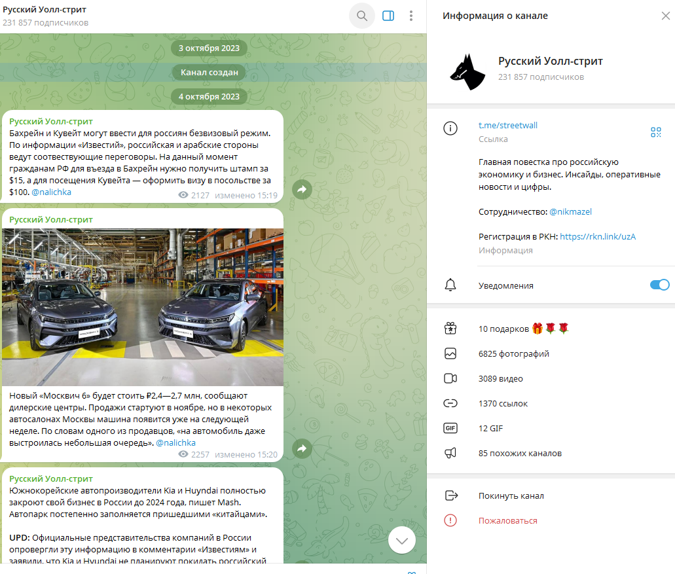Open the 10 подарков gifts row
This screenshot has height=574, width=675.
tap(551, 329)
